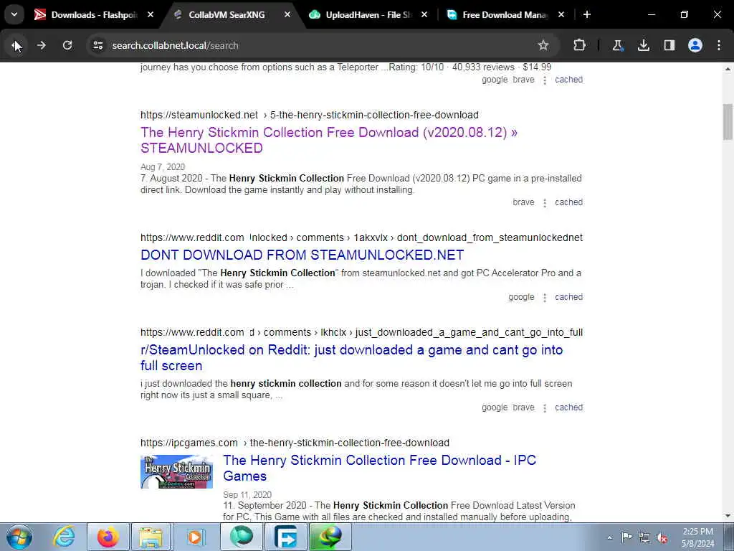
Task: Open cached link for the 40,933 reviews result
Action: [x=568, y=80]
